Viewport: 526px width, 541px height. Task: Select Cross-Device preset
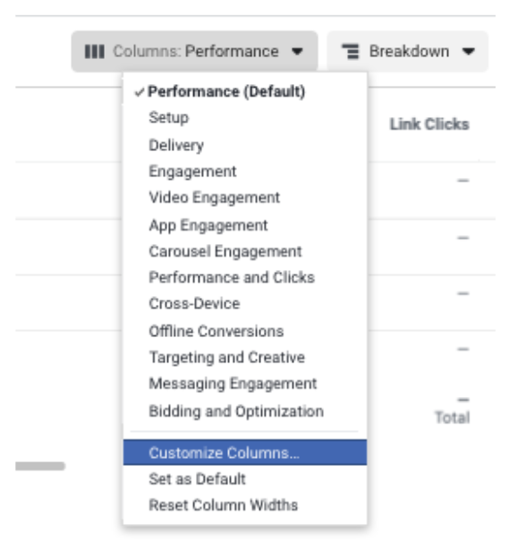coord(245,304)
